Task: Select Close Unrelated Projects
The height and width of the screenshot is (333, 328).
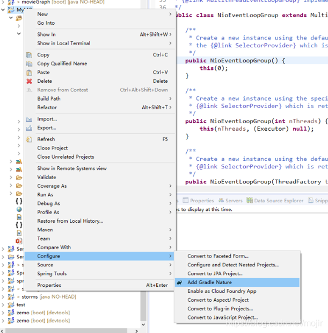Action: pos(100,157)
